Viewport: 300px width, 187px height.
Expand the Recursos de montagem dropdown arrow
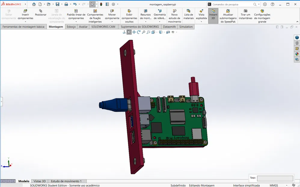pos(145,22)
